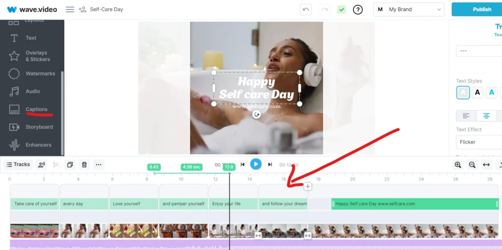
Task: Delete selected item with trash icon
Action: tap(84, 165)
